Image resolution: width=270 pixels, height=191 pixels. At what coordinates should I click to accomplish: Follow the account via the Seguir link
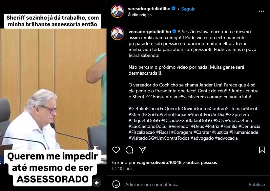tap(188, 9)
